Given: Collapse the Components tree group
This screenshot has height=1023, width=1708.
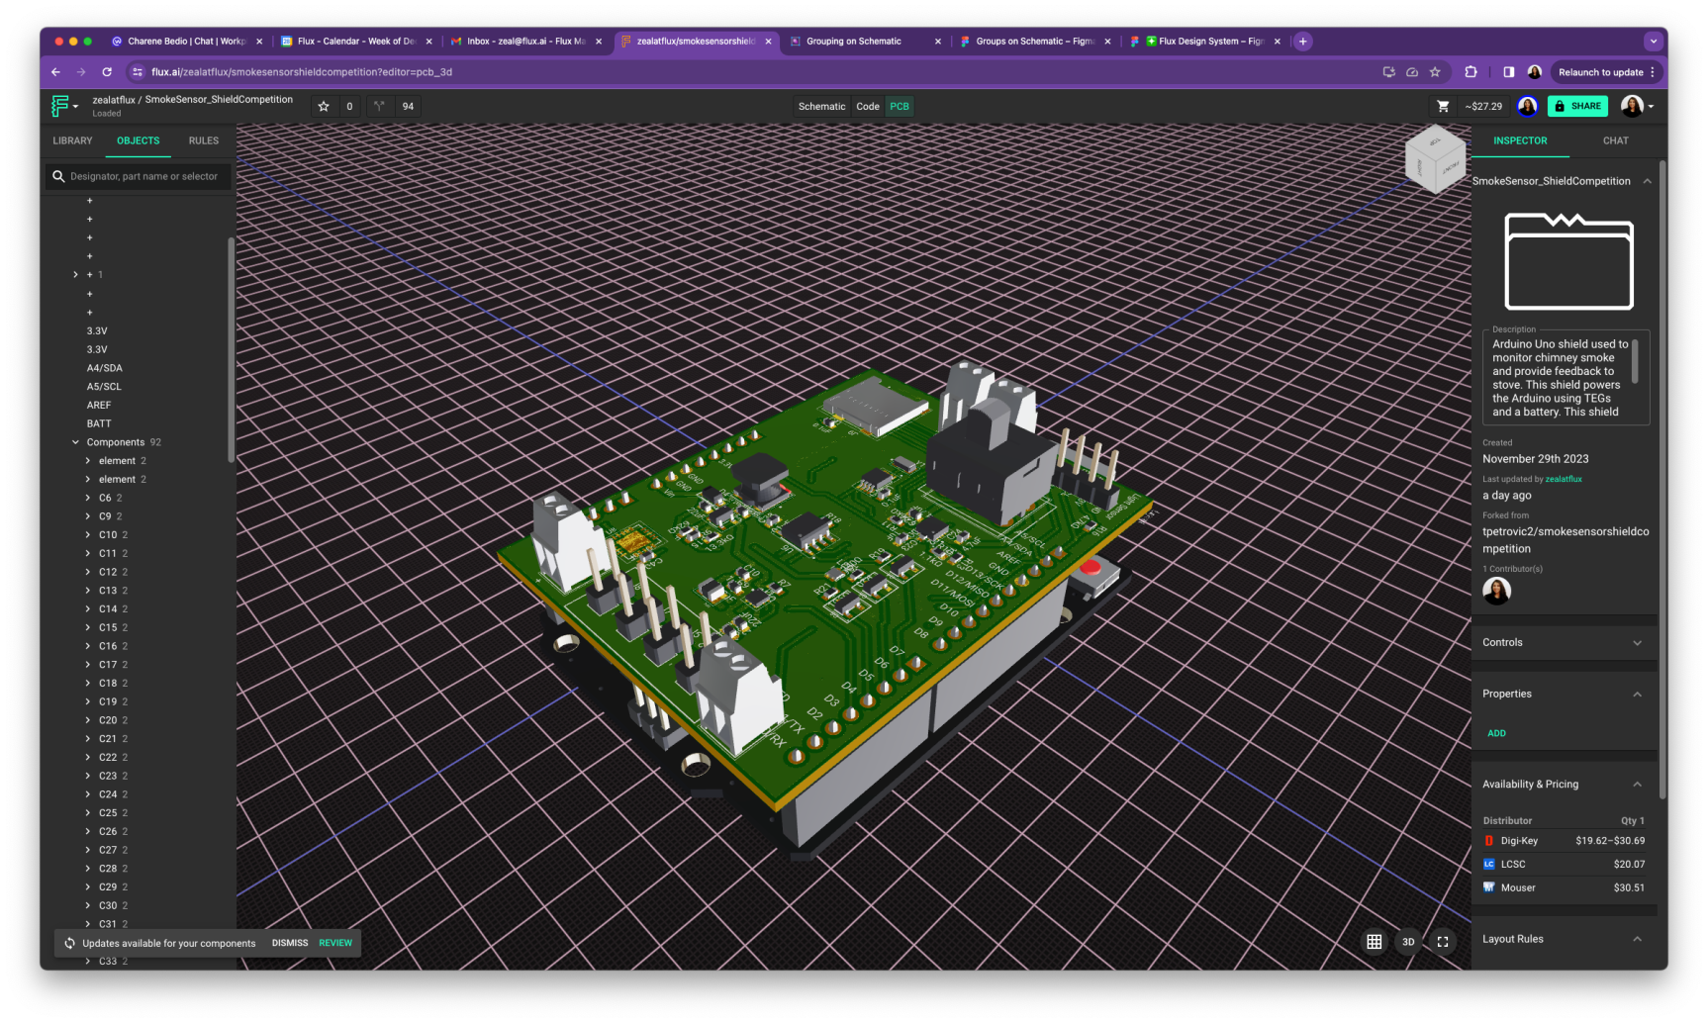Looking at the screenshot, I should (x=76, y=442).
